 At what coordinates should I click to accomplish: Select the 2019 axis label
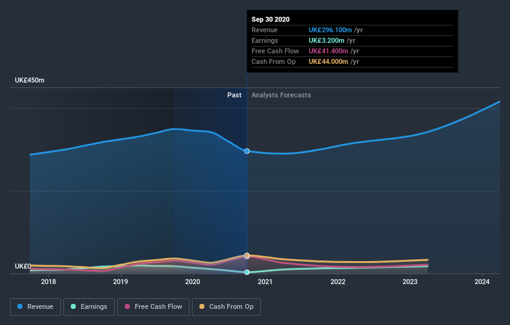[121, 282]
